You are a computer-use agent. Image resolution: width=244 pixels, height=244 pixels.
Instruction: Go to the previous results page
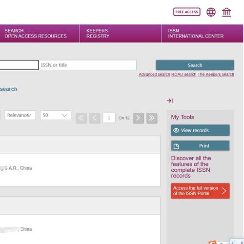95,118
